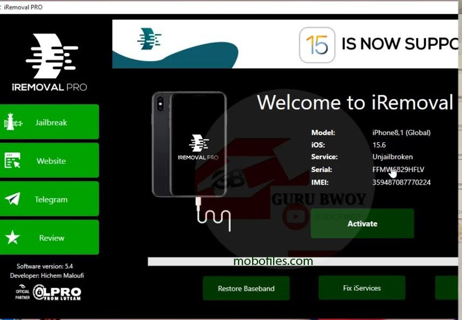Viewport: 462px width, 320px height.
Task: Open the Website button
Action: tap(49, 161)
